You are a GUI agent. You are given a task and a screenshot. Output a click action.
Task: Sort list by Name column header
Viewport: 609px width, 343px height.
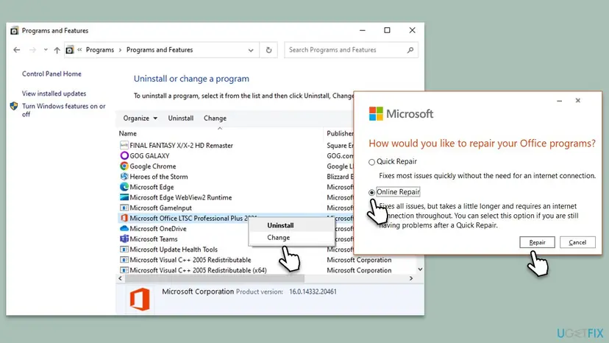(128, 133)
